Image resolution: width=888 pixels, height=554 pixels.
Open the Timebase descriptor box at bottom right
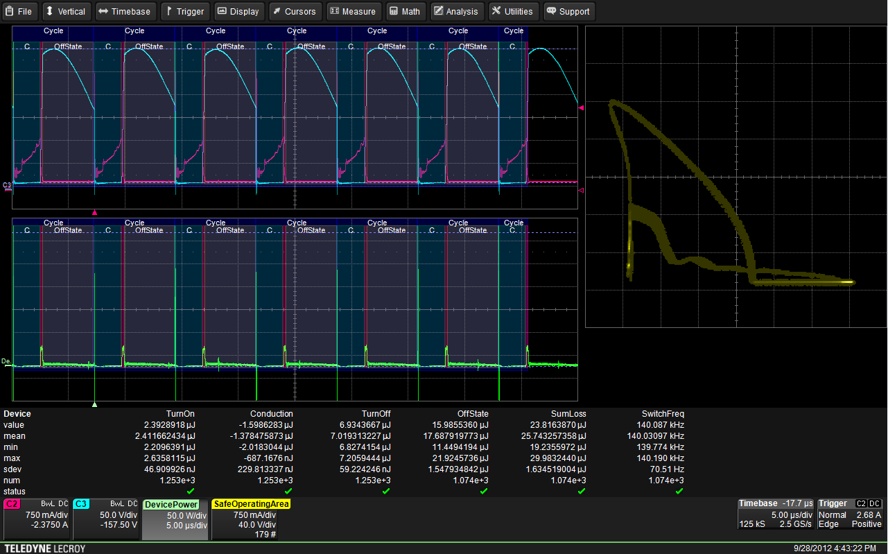776,514
